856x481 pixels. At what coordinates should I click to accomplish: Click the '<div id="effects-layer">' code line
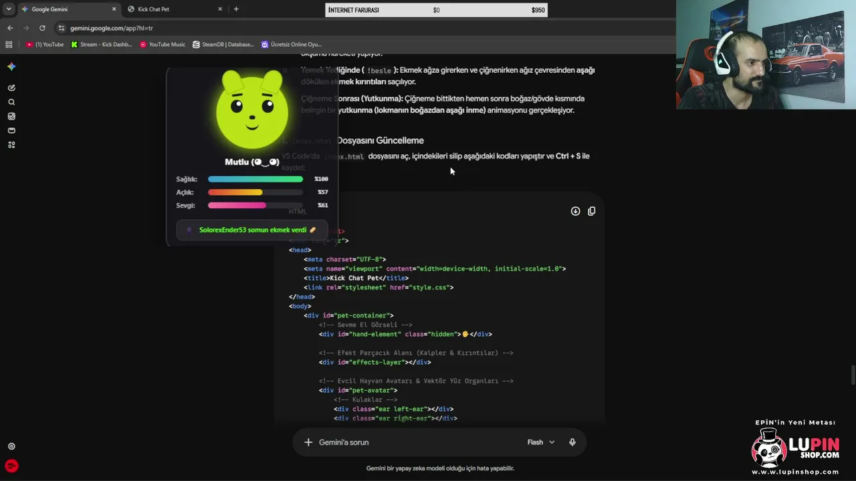pos(374,362)
